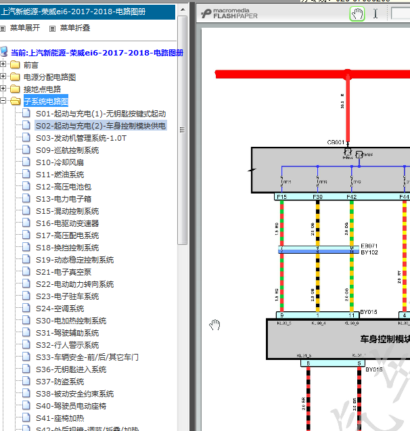
Task: Click the page icon for S17-高压配电系统
Action: pyautogui.click(x=26, y=235)
